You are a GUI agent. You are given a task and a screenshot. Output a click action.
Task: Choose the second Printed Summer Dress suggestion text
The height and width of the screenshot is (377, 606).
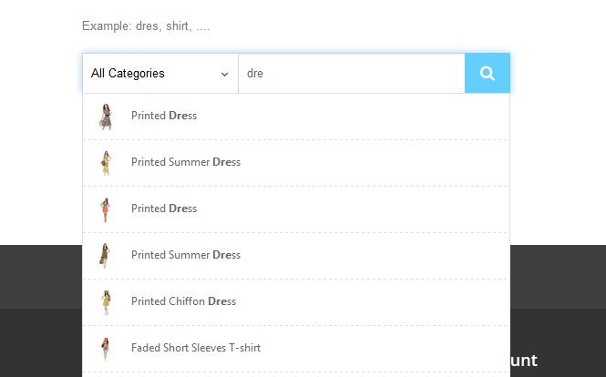[186, 255]
